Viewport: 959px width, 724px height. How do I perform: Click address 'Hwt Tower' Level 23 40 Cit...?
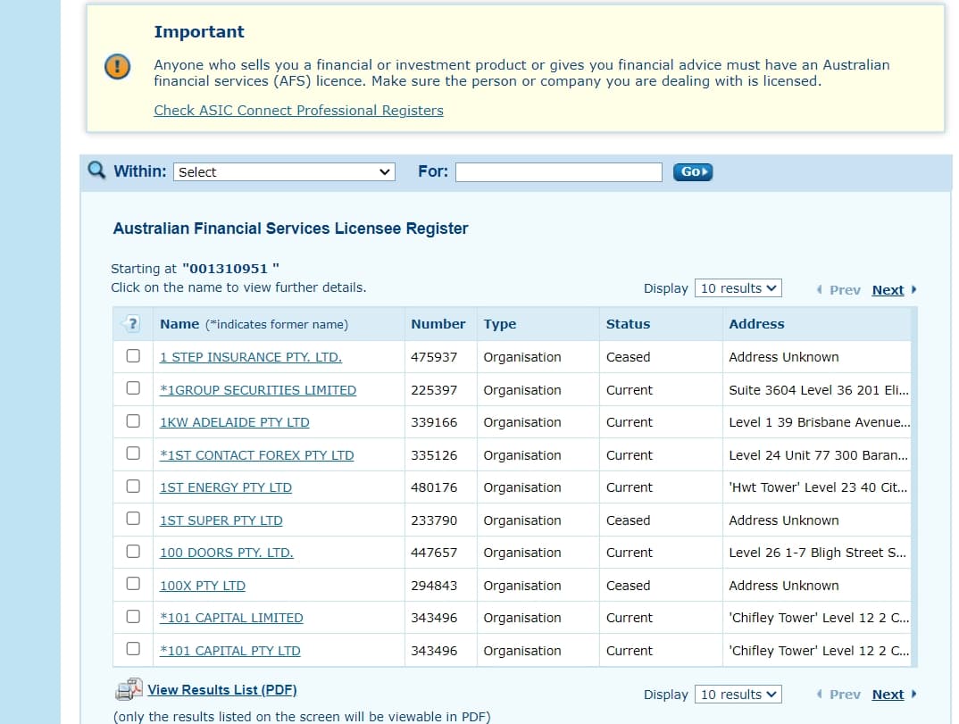818,488
